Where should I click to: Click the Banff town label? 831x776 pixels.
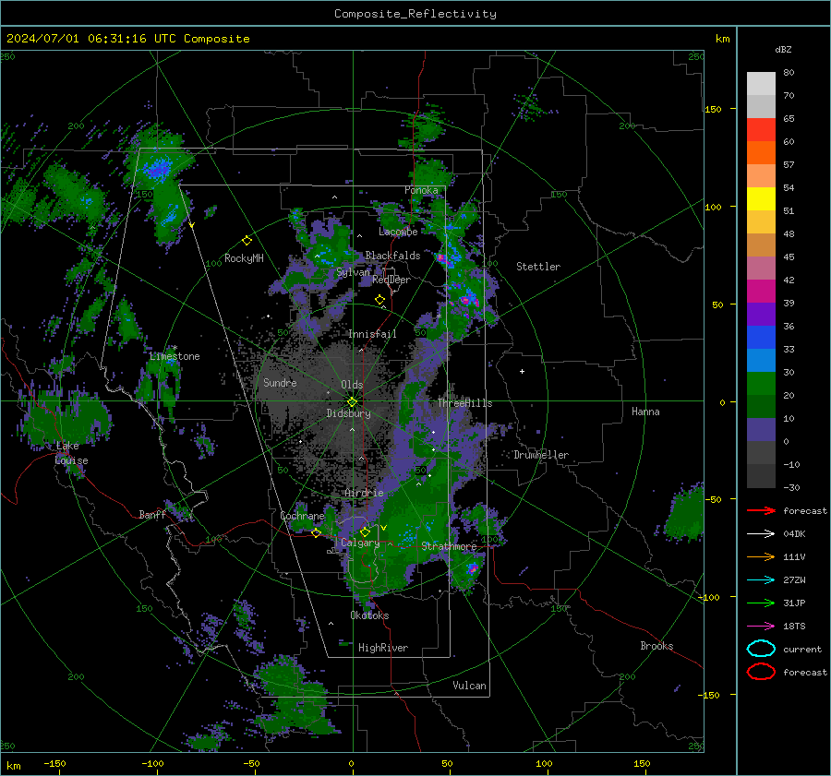152,515
